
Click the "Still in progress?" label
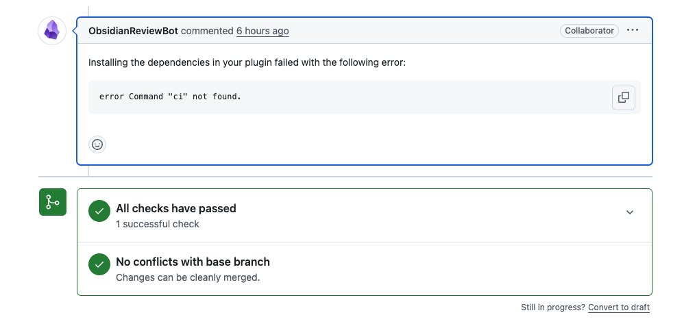point(552,307)
